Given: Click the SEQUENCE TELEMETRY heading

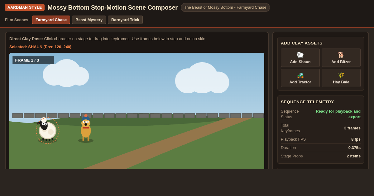Looking at the screenshot, I should (307, 102).
